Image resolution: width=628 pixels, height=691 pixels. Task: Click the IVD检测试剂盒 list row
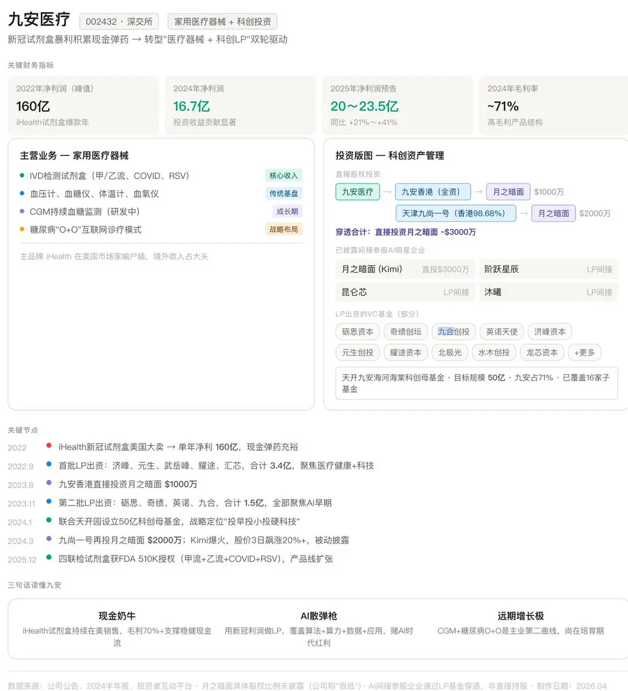[161, 176]
